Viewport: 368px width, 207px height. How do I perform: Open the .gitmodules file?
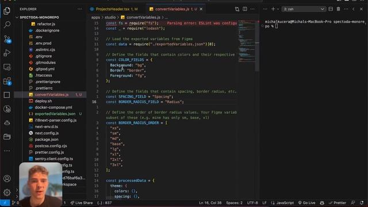coord(45,63)
